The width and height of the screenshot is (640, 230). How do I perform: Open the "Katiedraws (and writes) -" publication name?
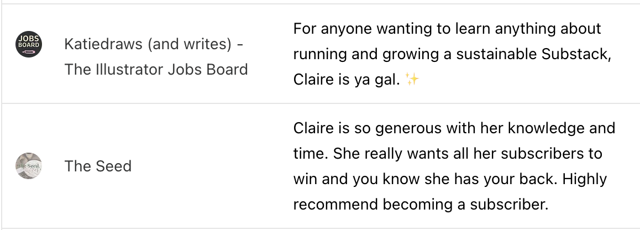point(154,44)
